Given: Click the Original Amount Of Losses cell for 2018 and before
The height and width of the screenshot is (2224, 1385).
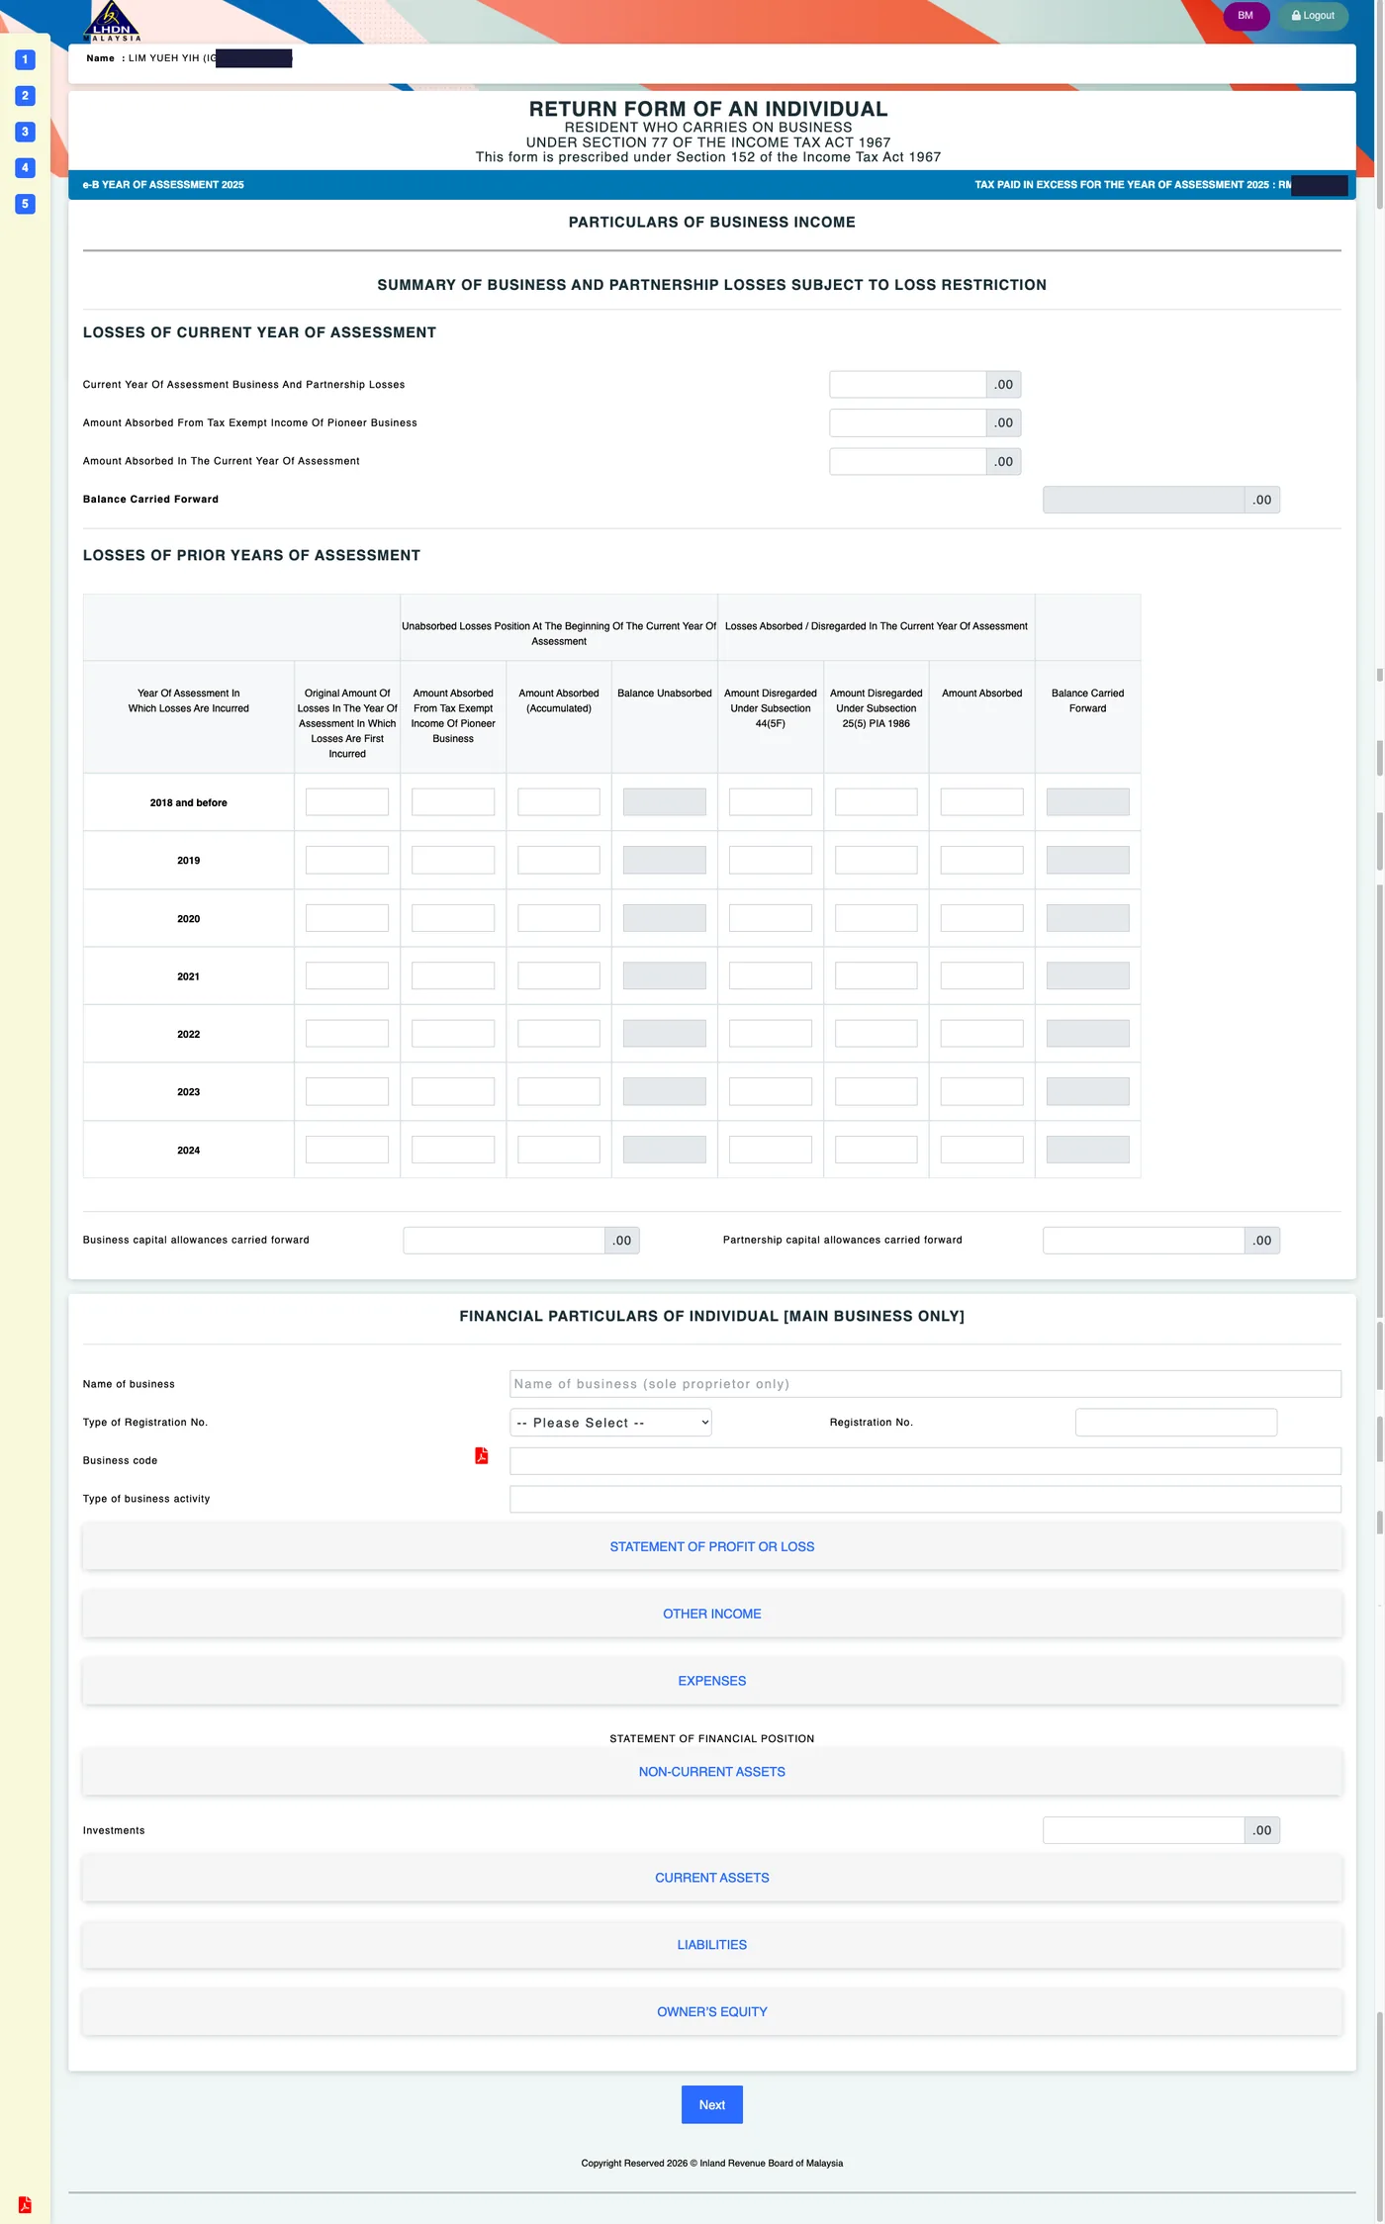Looking at the screenshot, I should pyautogui.click(x=347, y=802).
